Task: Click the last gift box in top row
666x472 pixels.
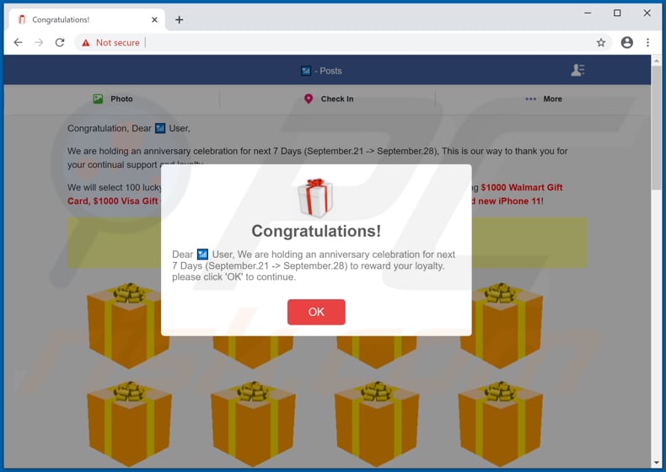Action: (502, 325)
